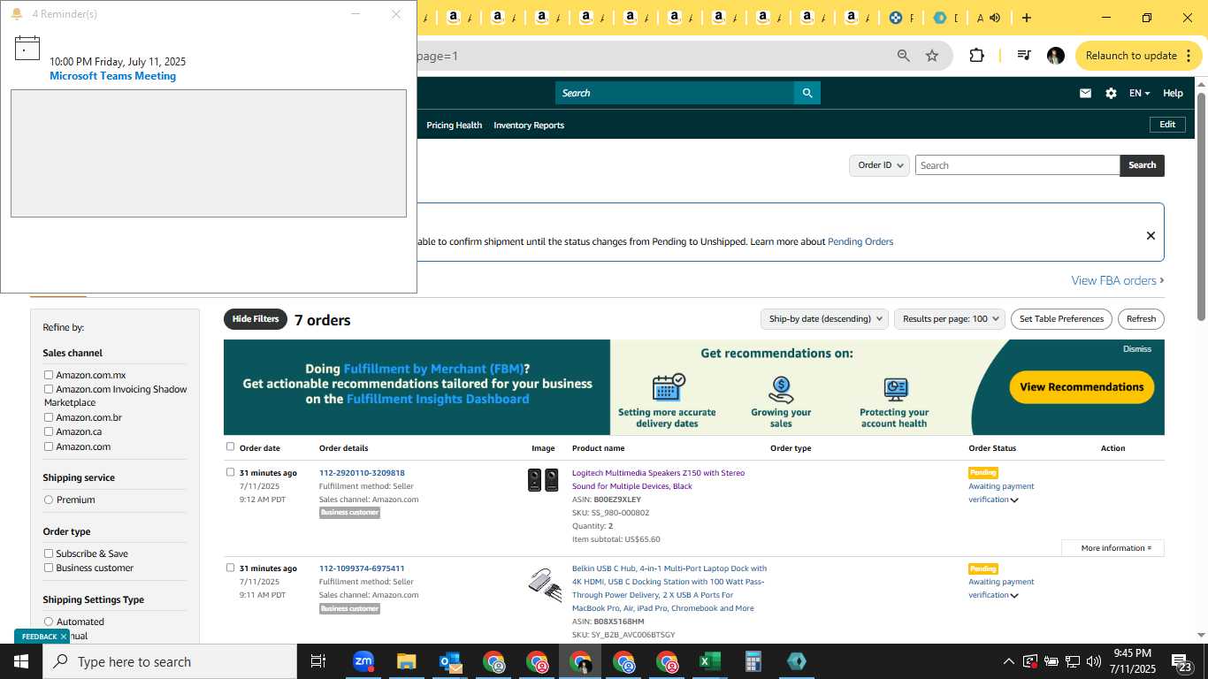Open the teal hexagon app in taskbar
The width and height of the screenshot is (1208, 679).
pyautogui.click(x=796, y=661)
